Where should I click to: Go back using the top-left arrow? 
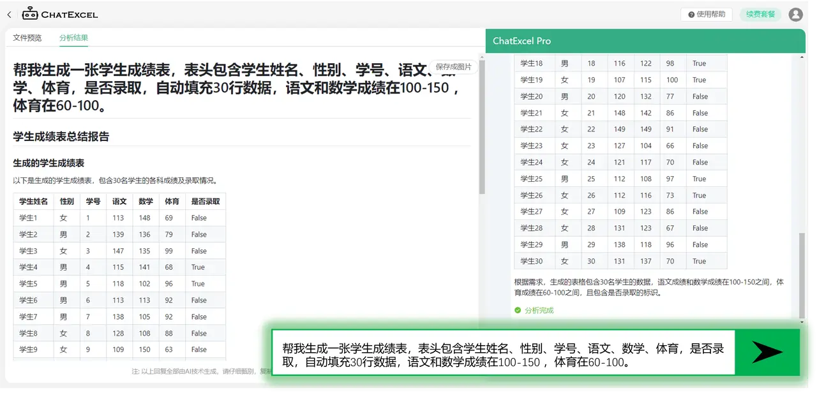tap(9, 14)
